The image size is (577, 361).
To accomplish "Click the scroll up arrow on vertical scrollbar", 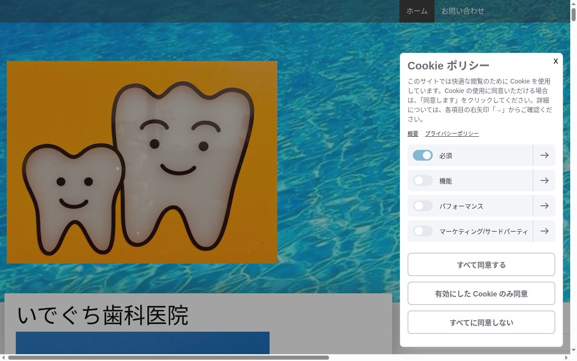I will [x=573, y=3].
